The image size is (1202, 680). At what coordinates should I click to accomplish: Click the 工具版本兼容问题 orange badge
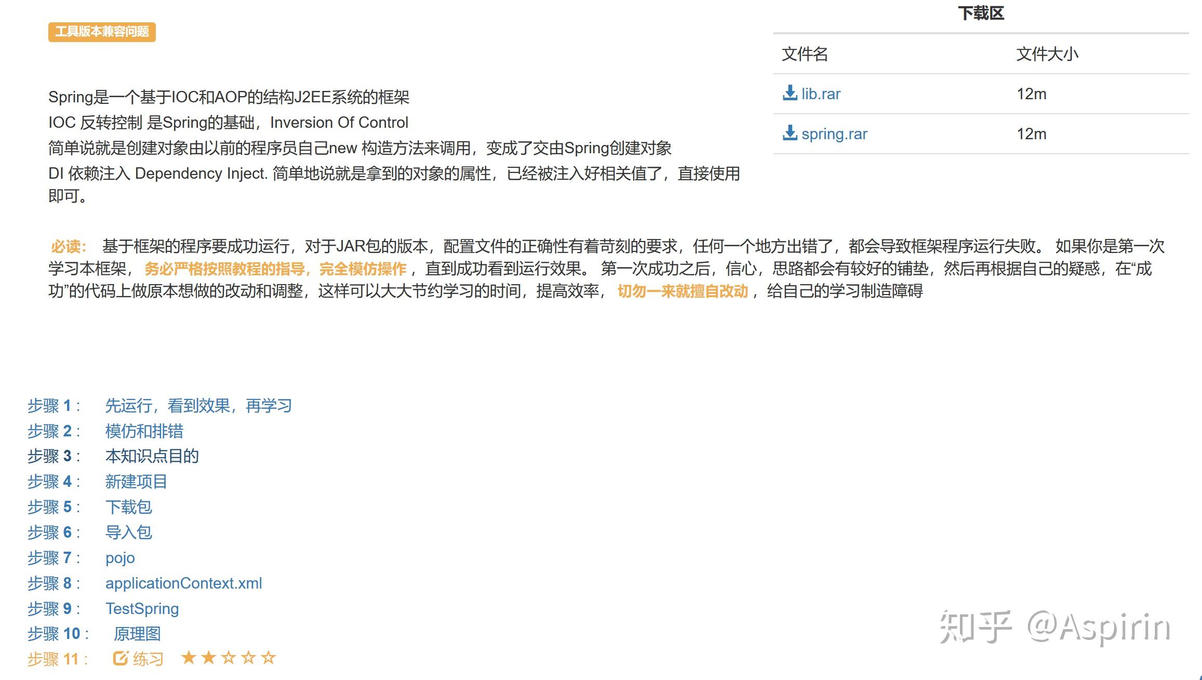click(x=101, y=32)
